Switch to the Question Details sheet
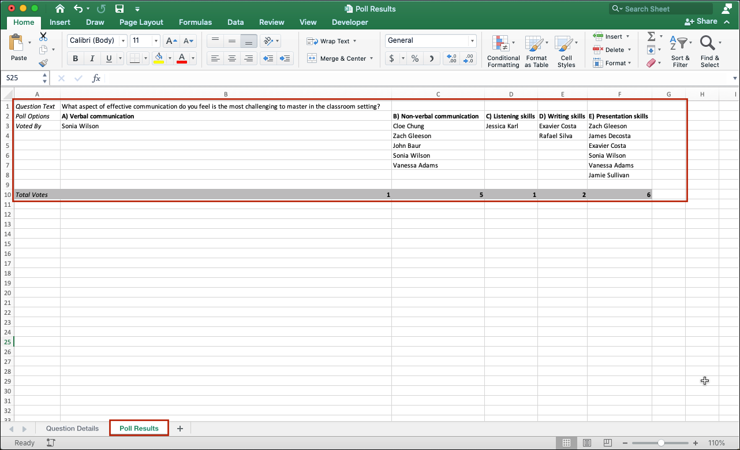Viewport: 740px width, 450px height. (72, 429)
